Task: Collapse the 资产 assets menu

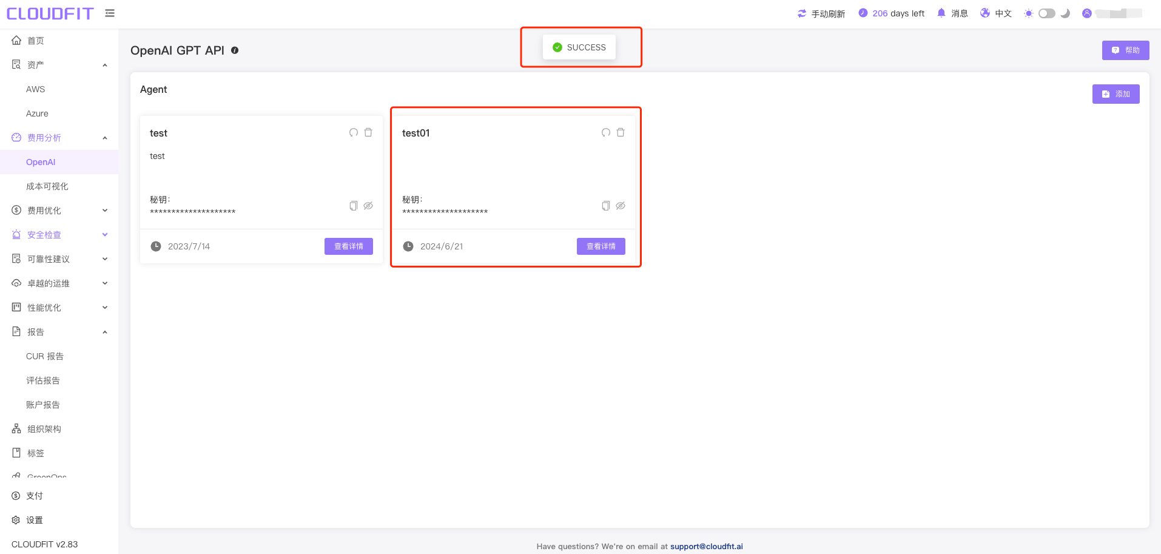Action: (x=59, y=65)
